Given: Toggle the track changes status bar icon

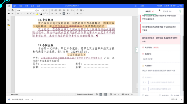Looking at the screenshot, I should tap(106, 94).
